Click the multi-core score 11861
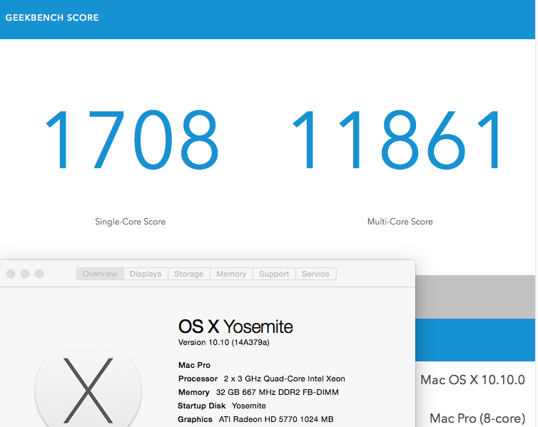 [397, 140]
